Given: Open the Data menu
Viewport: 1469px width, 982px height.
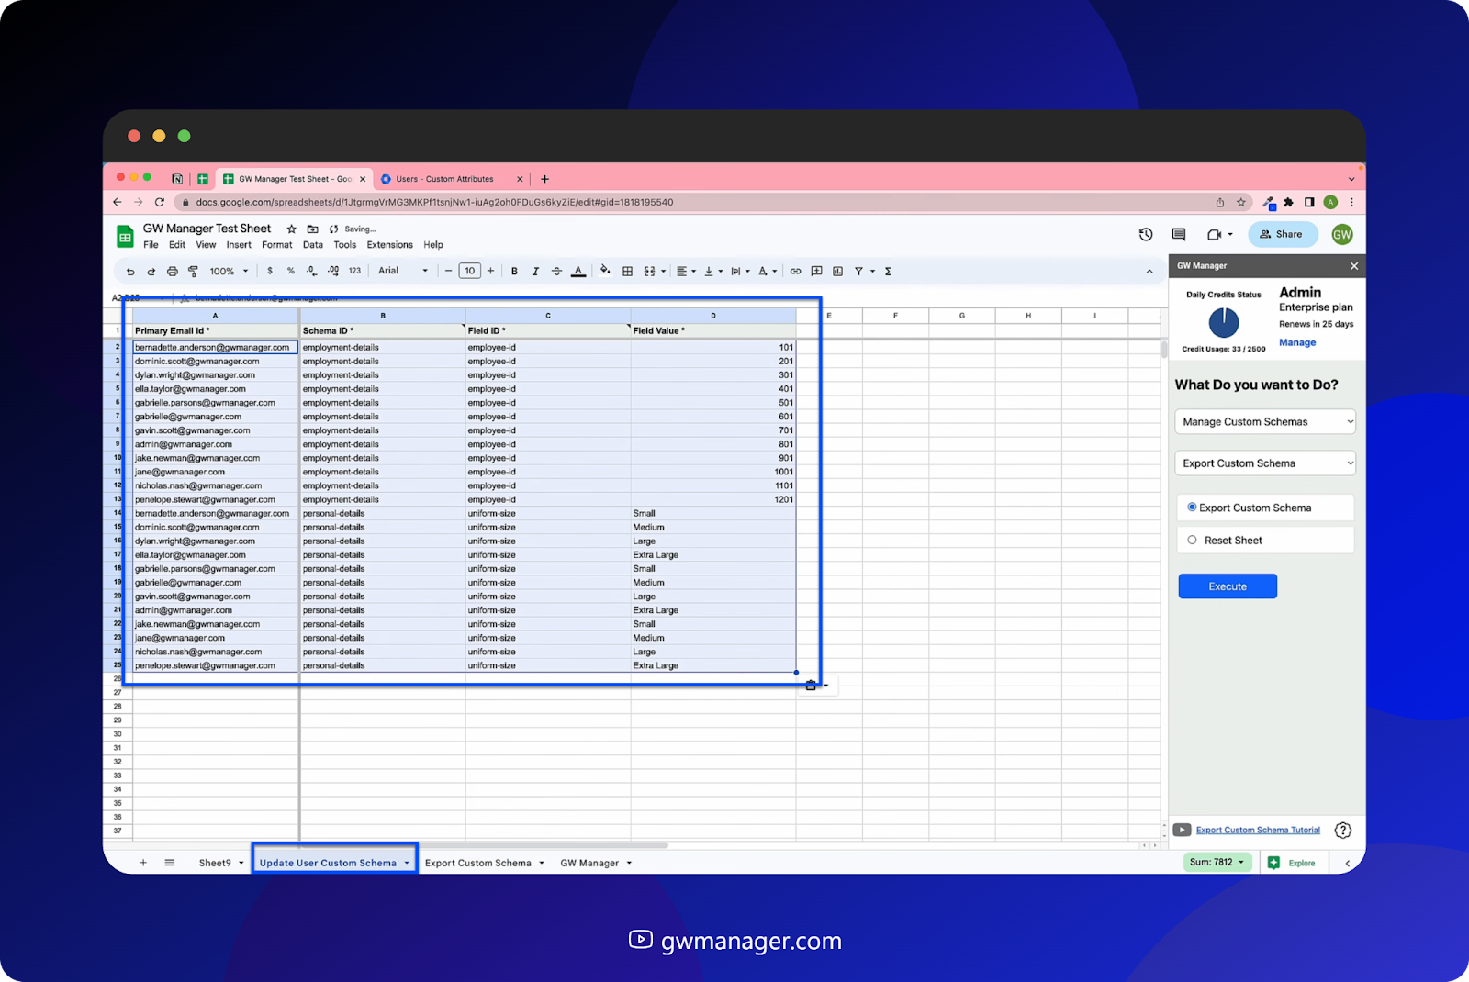Looking at the screenshot, I should (313, 245).
